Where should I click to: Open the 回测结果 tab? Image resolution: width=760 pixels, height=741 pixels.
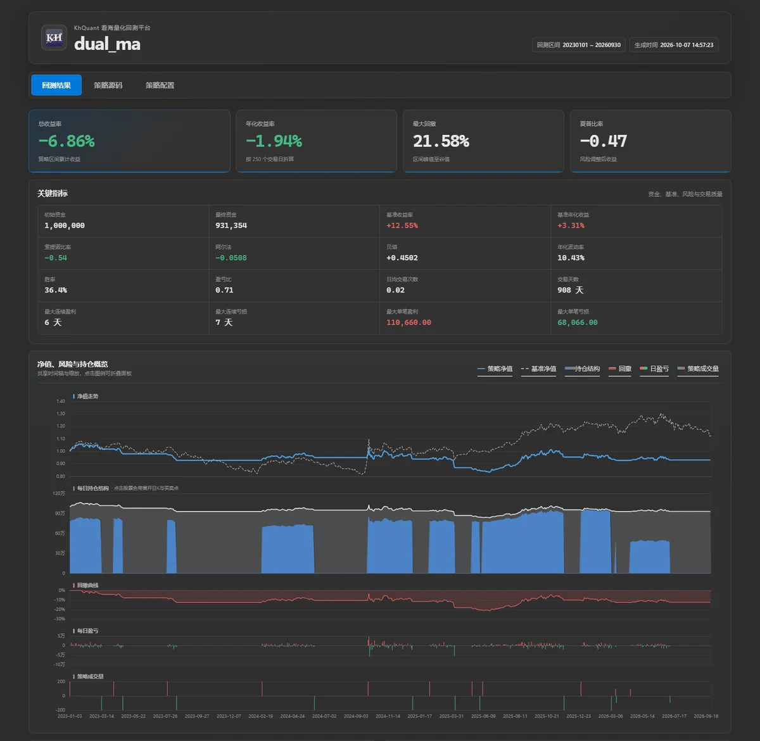click(x=56, y=85)
